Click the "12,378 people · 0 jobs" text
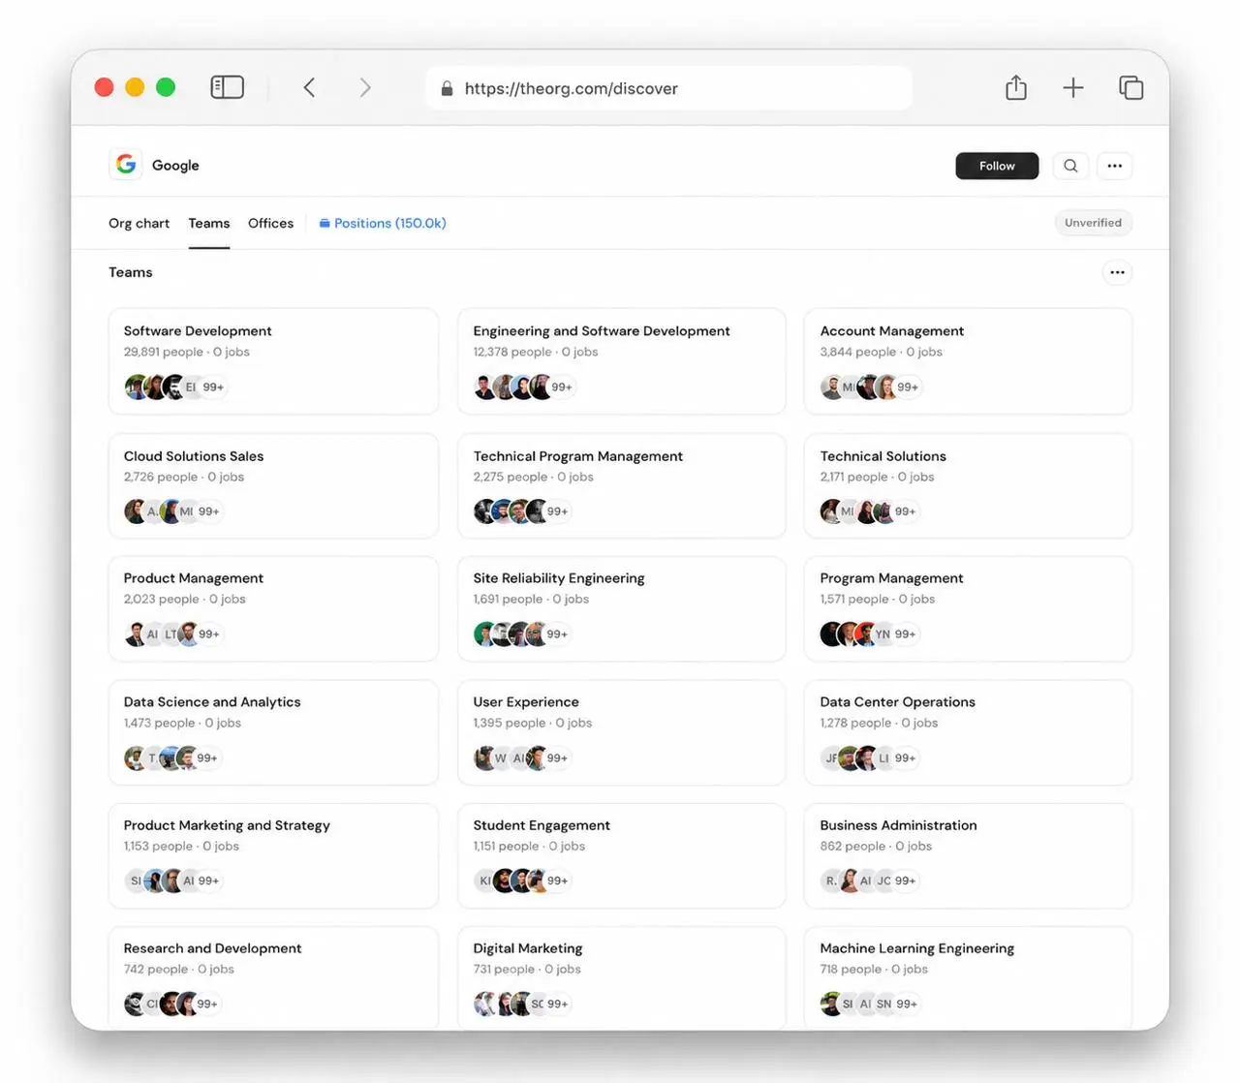Viewport: 1240px width, 1083px height. [536, 352]
